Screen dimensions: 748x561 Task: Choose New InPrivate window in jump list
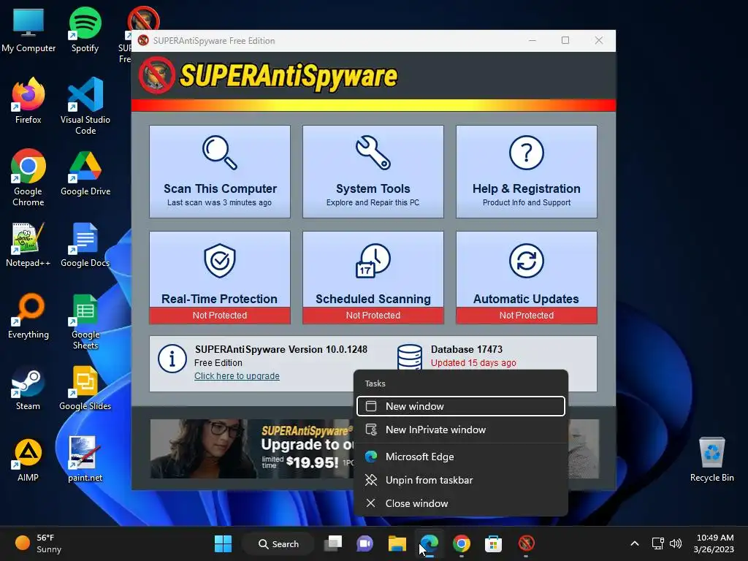click(x=460, y=430)
